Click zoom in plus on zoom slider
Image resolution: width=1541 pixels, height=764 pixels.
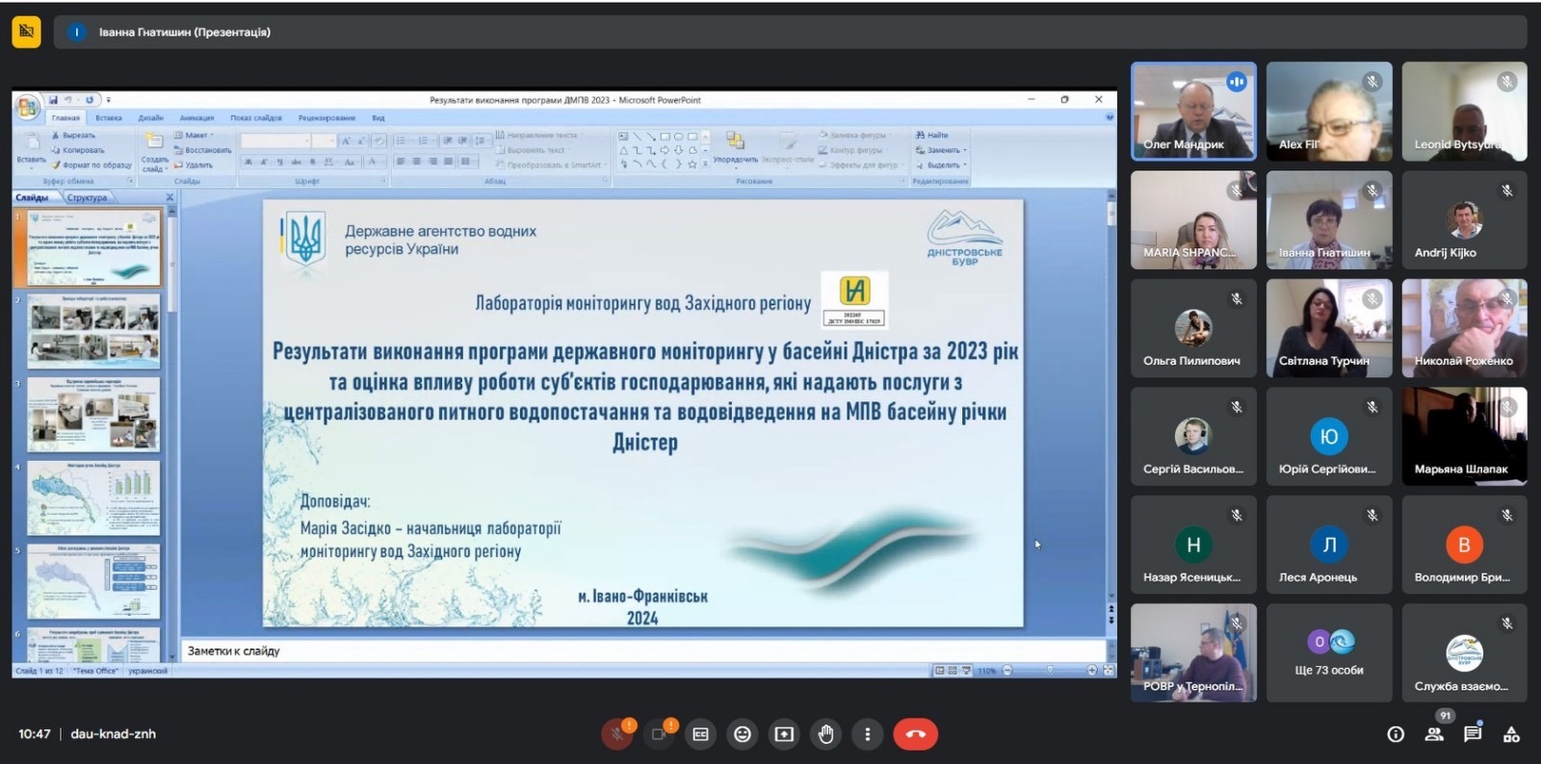1092,671
